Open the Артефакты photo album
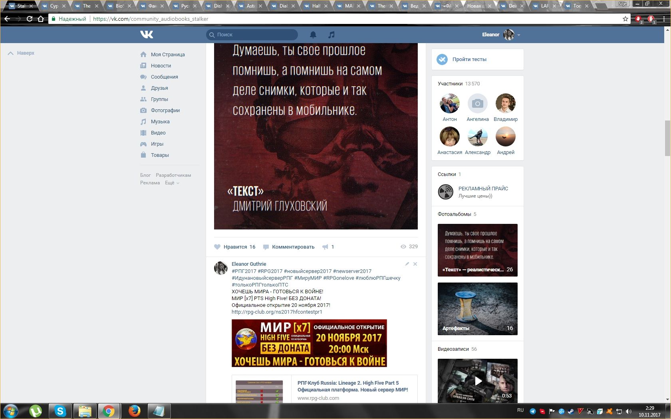The height and width of the screenshot is (419, 671). click(x=478, y=309)
